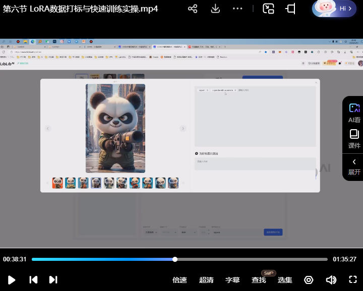Open the 倍速 playback speed menu
Screen dimensions: 363x291
point(179,280)
